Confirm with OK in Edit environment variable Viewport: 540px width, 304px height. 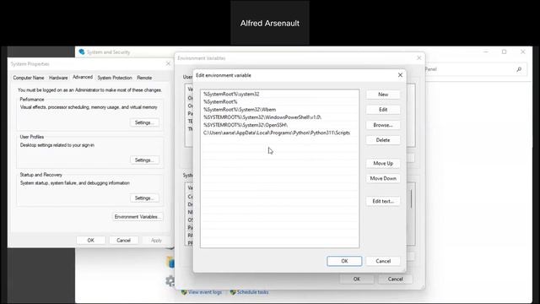[344, 261]
